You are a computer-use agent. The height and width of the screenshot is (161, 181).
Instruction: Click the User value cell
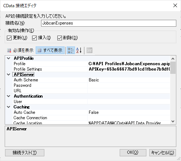click(129, 102)
